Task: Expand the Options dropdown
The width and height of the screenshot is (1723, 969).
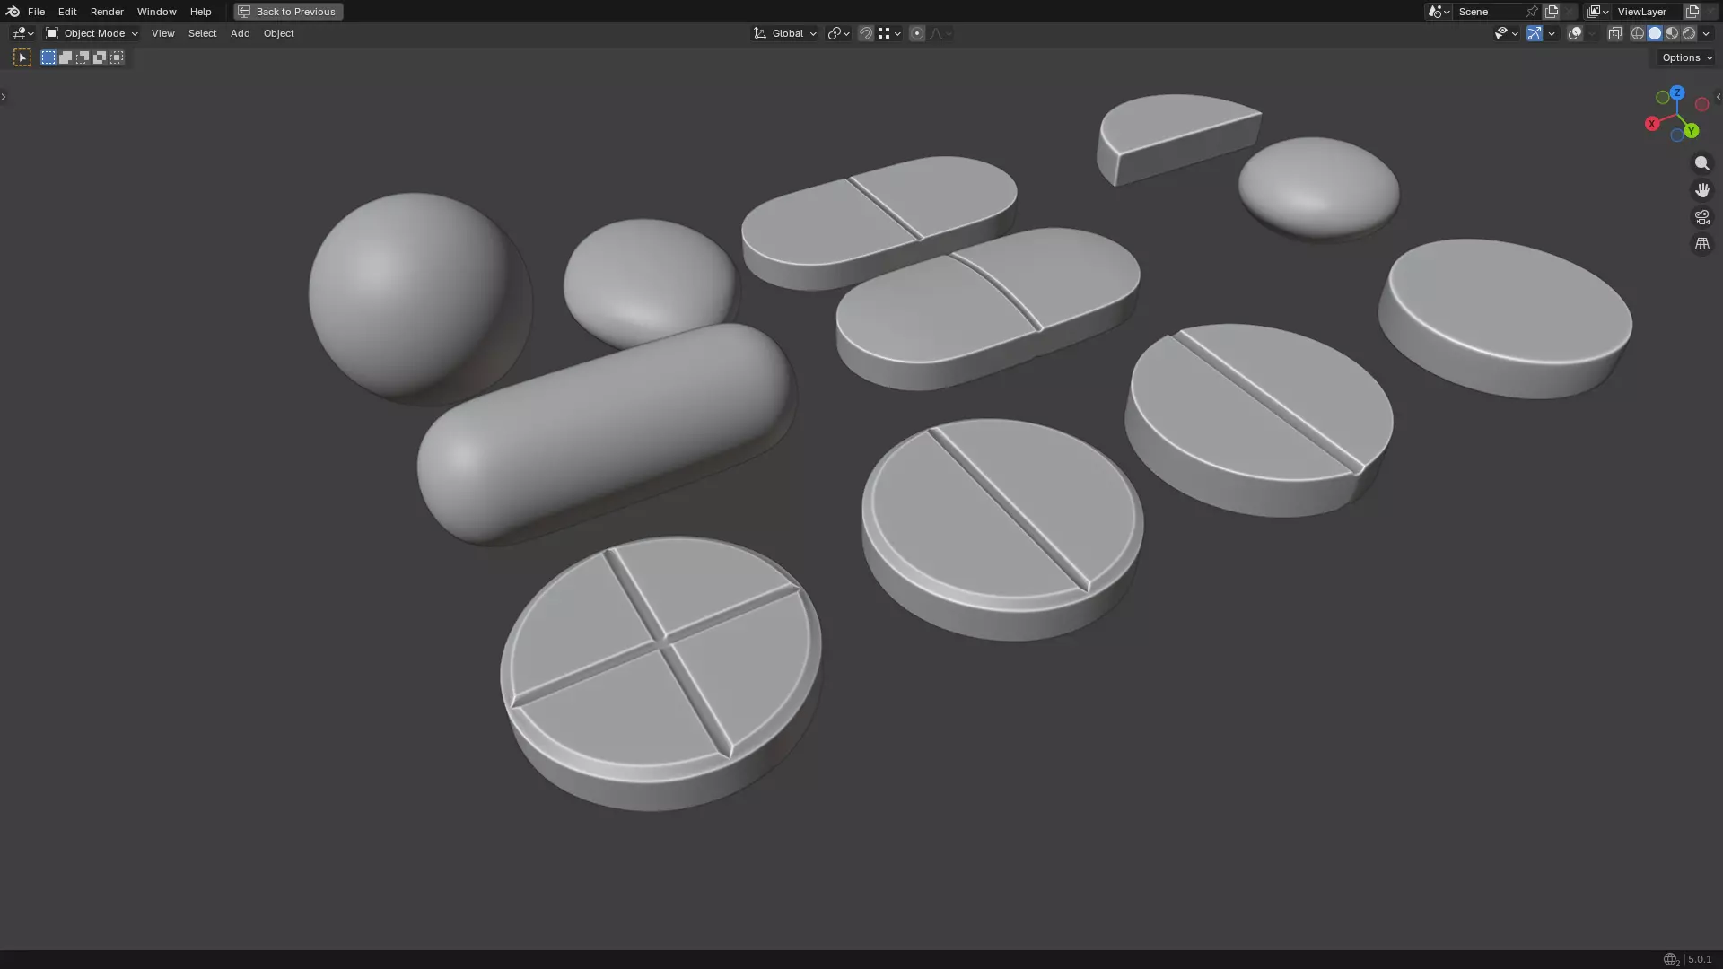Action: click(x=1686, y=57)
